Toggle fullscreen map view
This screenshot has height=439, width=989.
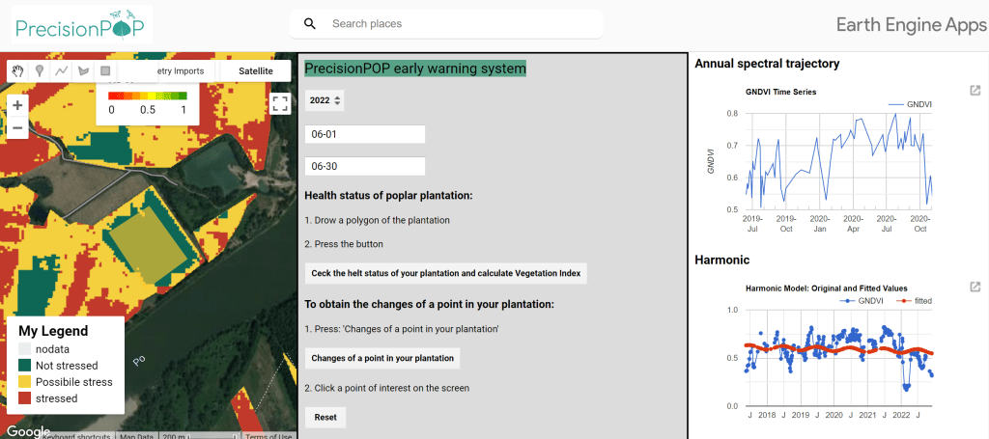coord(280,104)
